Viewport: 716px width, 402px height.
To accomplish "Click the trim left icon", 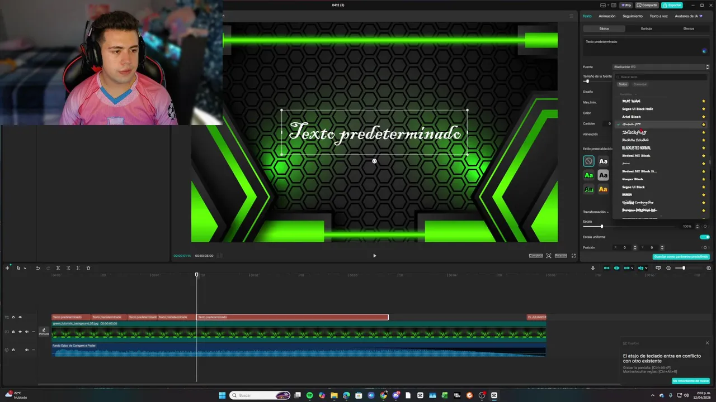I will coord(68,268).
